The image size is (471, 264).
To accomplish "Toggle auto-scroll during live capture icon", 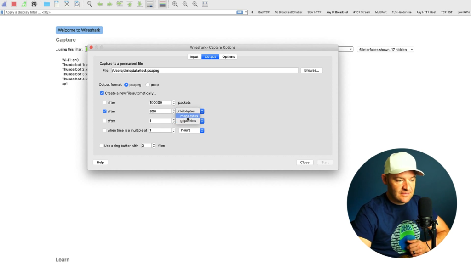I will (149, 4).
